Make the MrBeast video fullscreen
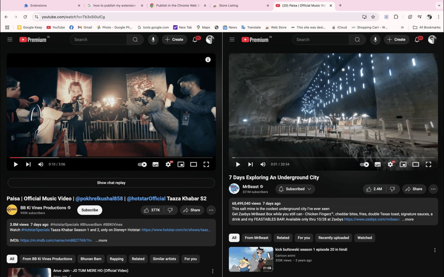The image size is (444, 277). [428, 164]
